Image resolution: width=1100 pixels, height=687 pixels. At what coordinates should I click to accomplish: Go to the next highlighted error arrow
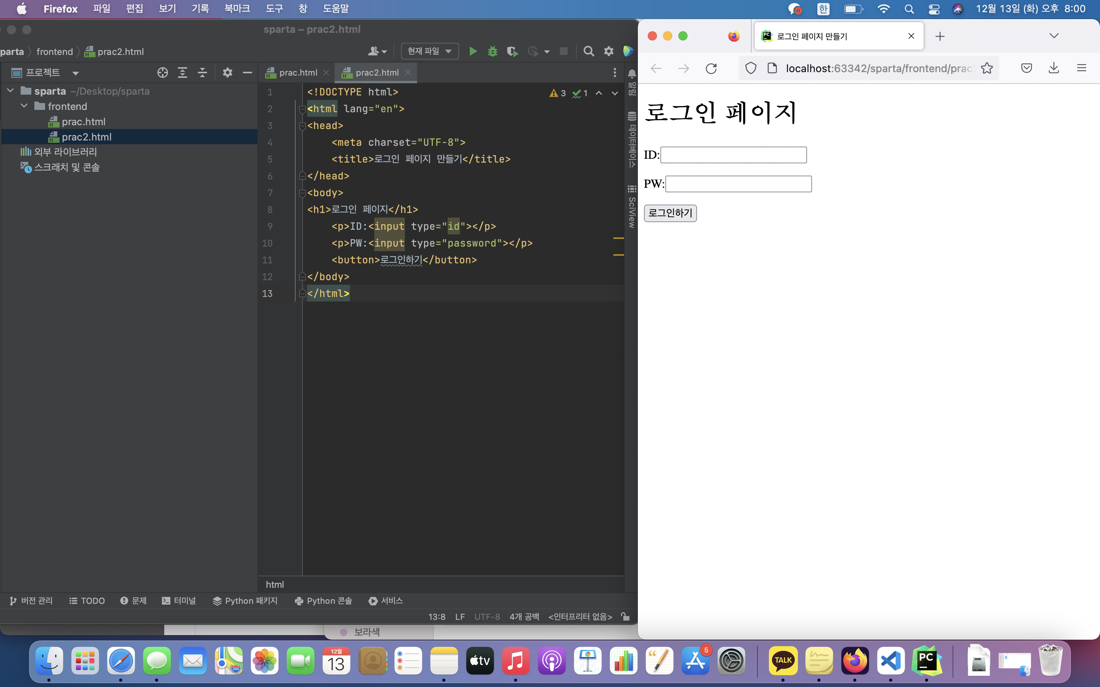615,93
